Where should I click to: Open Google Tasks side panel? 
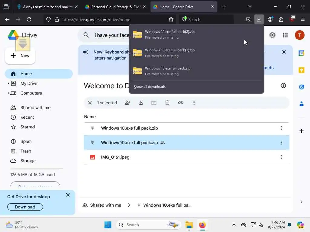coord(301,87)
